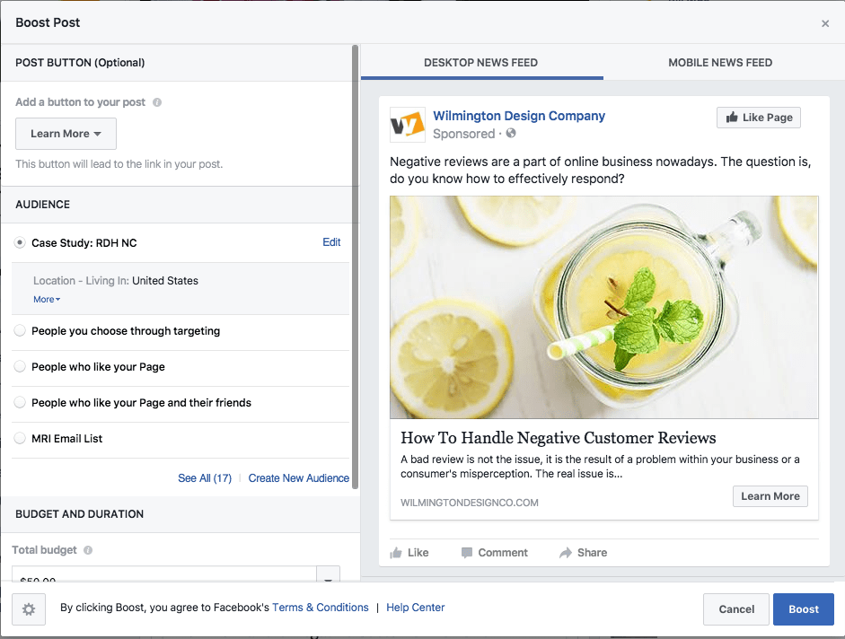Viewport: 845px width, 639px height.
Task: Open the total budget amount dropdown
Action: click(329, 576)
